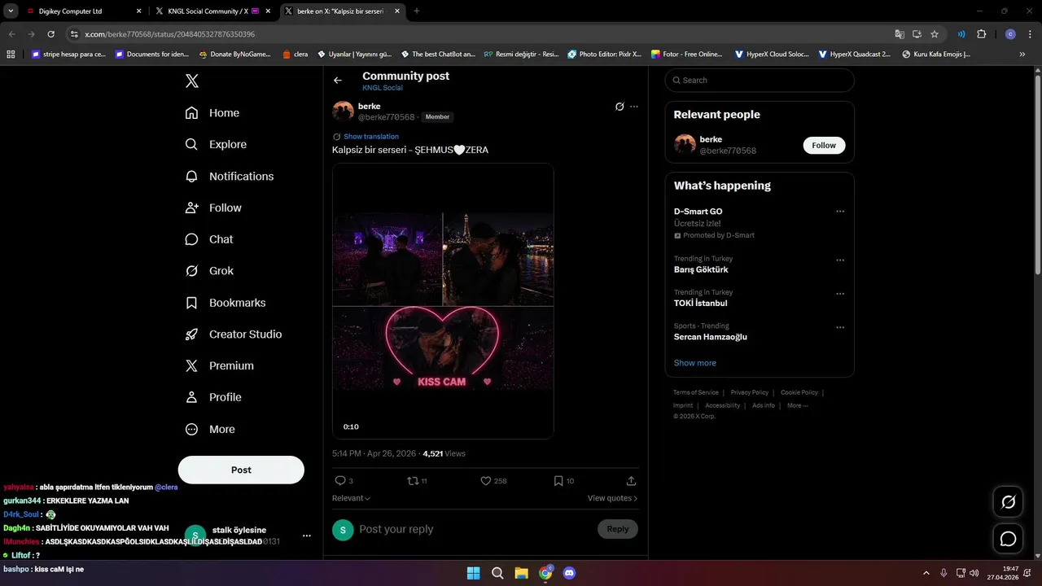
Task: Open File Explorer from the taskbar
Action: tap(521, 573)
